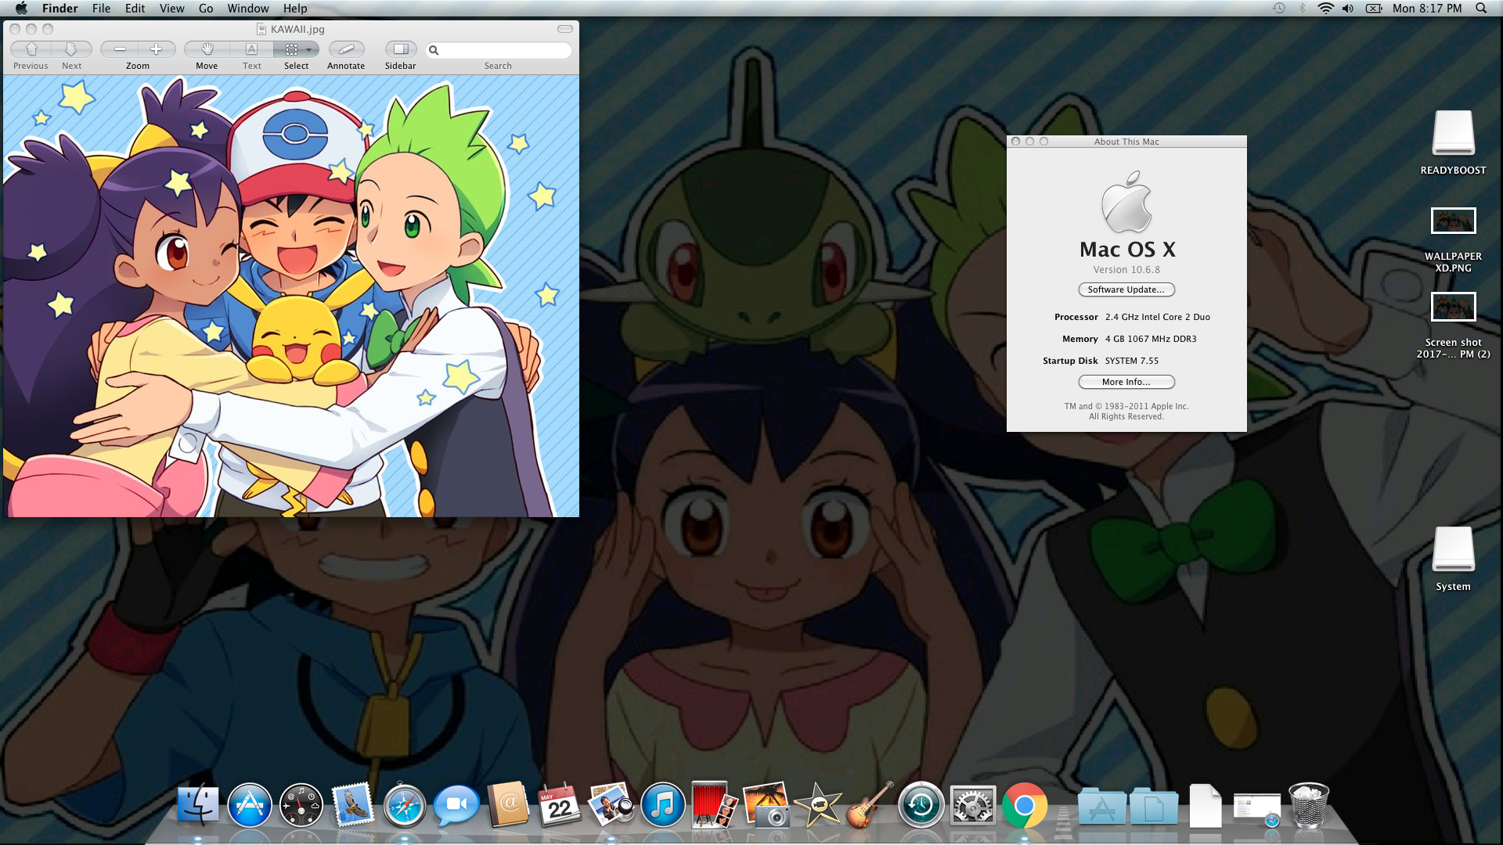
Task: Launch Safari from the Dock
Action: coord(405,806)
